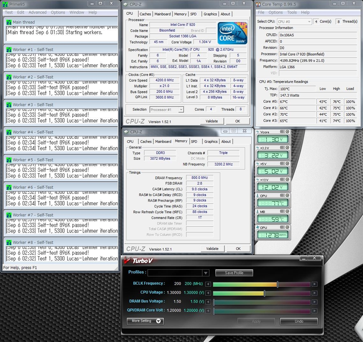Viewport: 363px width, 342px height.
Task: Close the +12V voltage gadget
Action: (x=287, y=180)
